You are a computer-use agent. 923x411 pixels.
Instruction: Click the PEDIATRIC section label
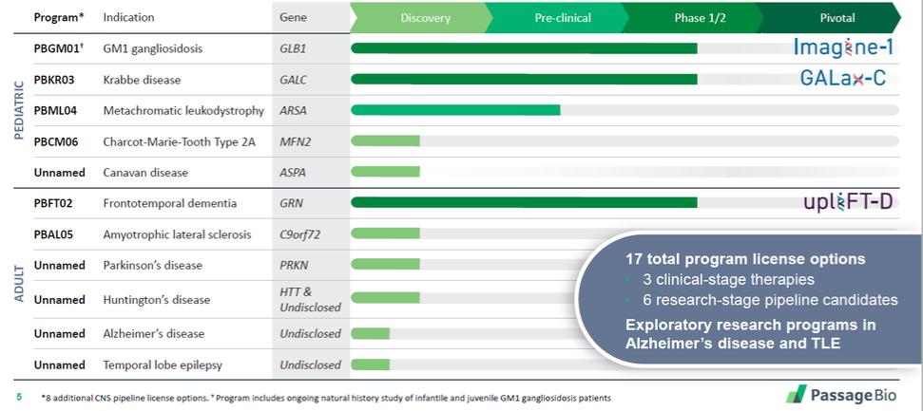pyautogui.click(x=18, y=110)
